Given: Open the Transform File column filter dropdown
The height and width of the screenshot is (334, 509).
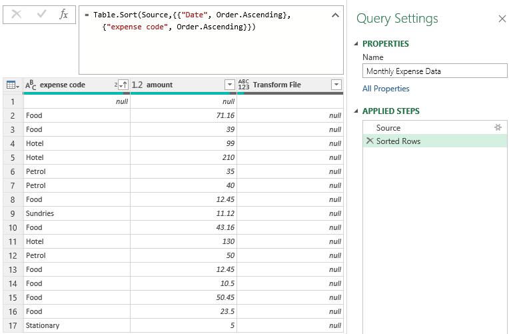Looking at the screenshot, I should click(336, 85).
